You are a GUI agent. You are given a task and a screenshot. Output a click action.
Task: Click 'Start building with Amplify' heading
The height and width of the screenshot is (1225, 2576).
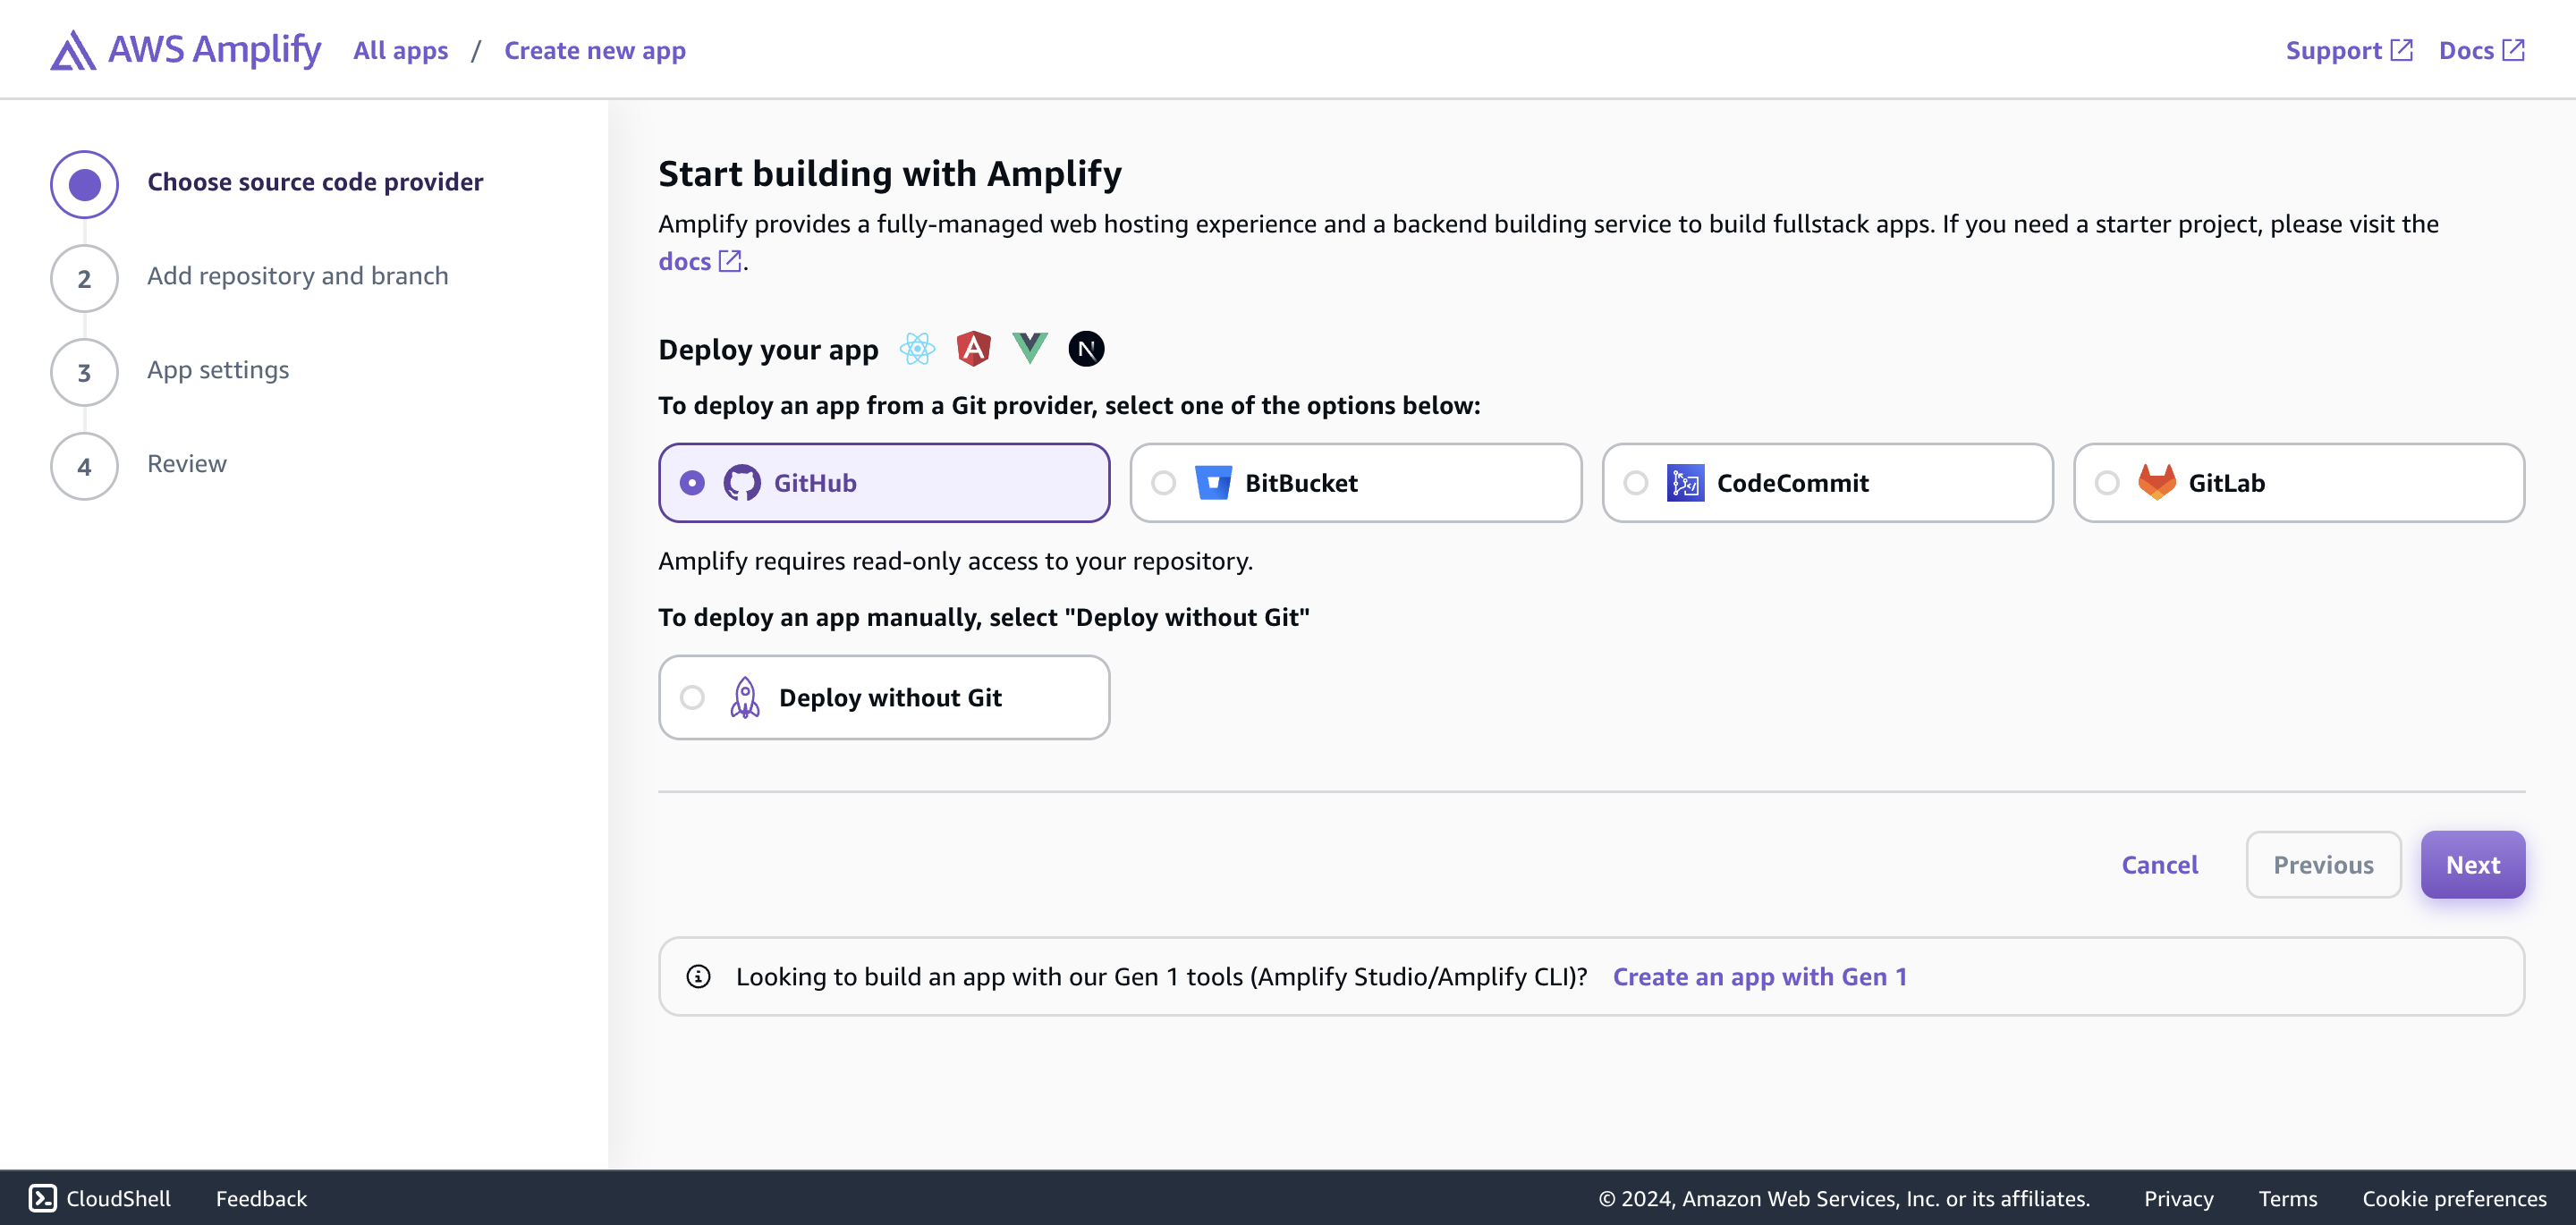click(890, 174)
